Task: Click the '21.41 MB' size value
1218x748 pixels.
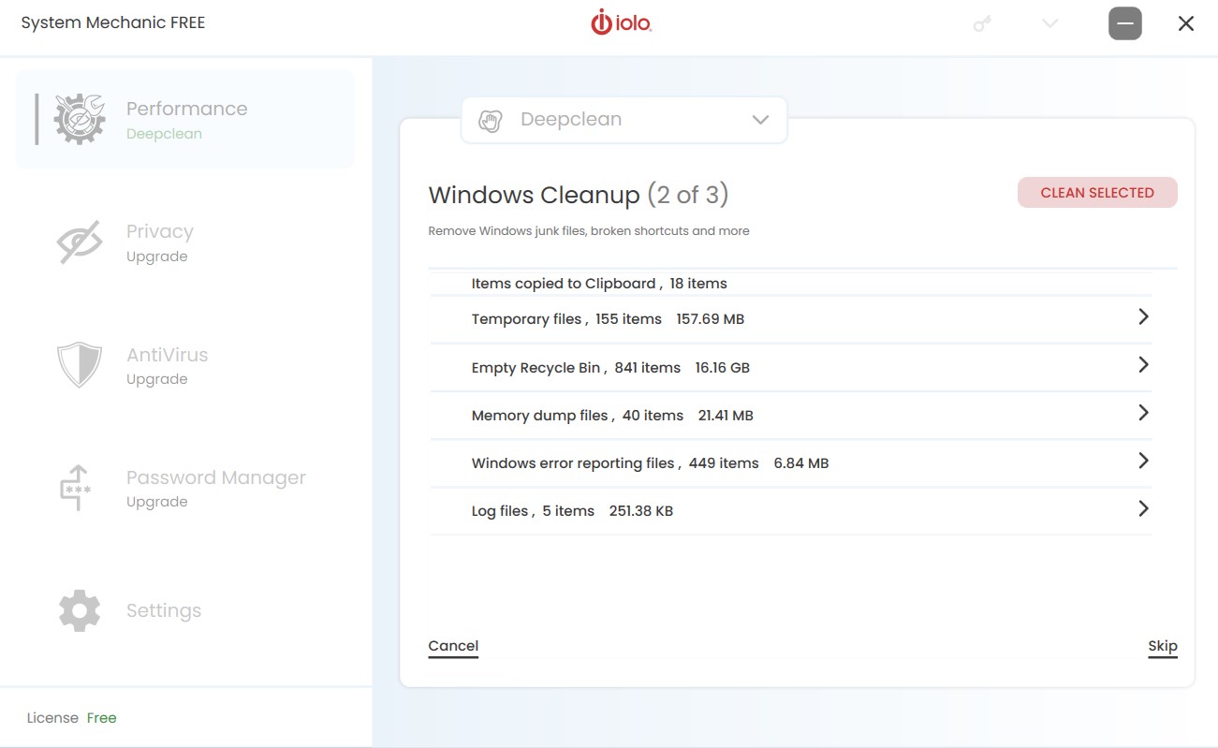Action: (726, 416)
